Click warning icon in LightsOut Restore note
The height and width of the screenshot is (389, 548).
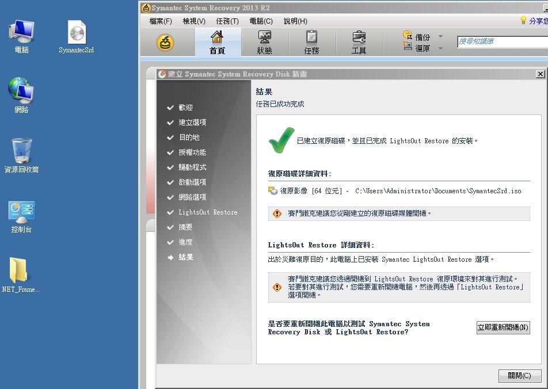click(277, 287)
